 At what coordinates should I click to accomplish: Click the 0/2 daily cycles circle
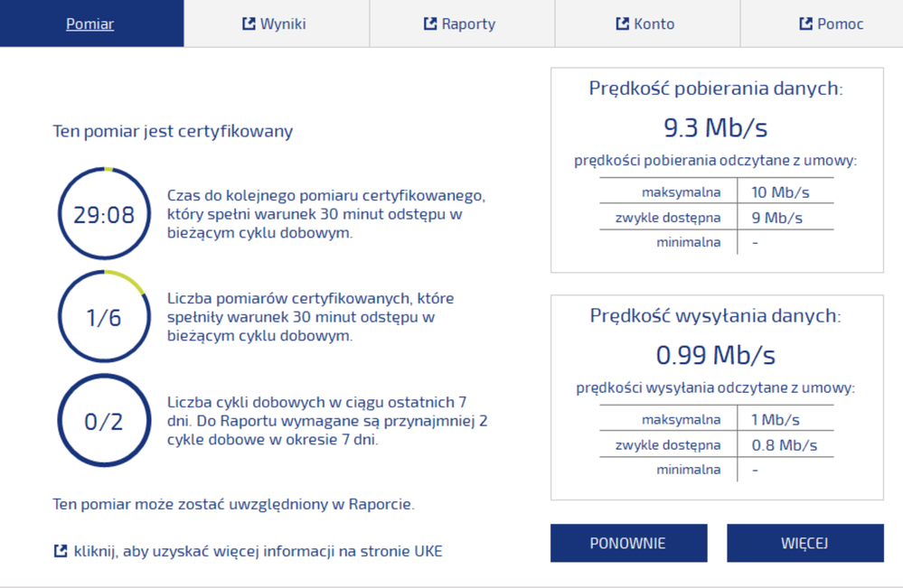[103, 421]
